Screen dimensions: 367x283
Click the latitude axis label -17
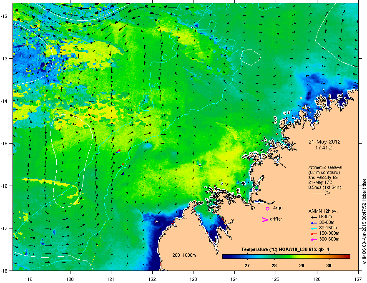[4, 228]
